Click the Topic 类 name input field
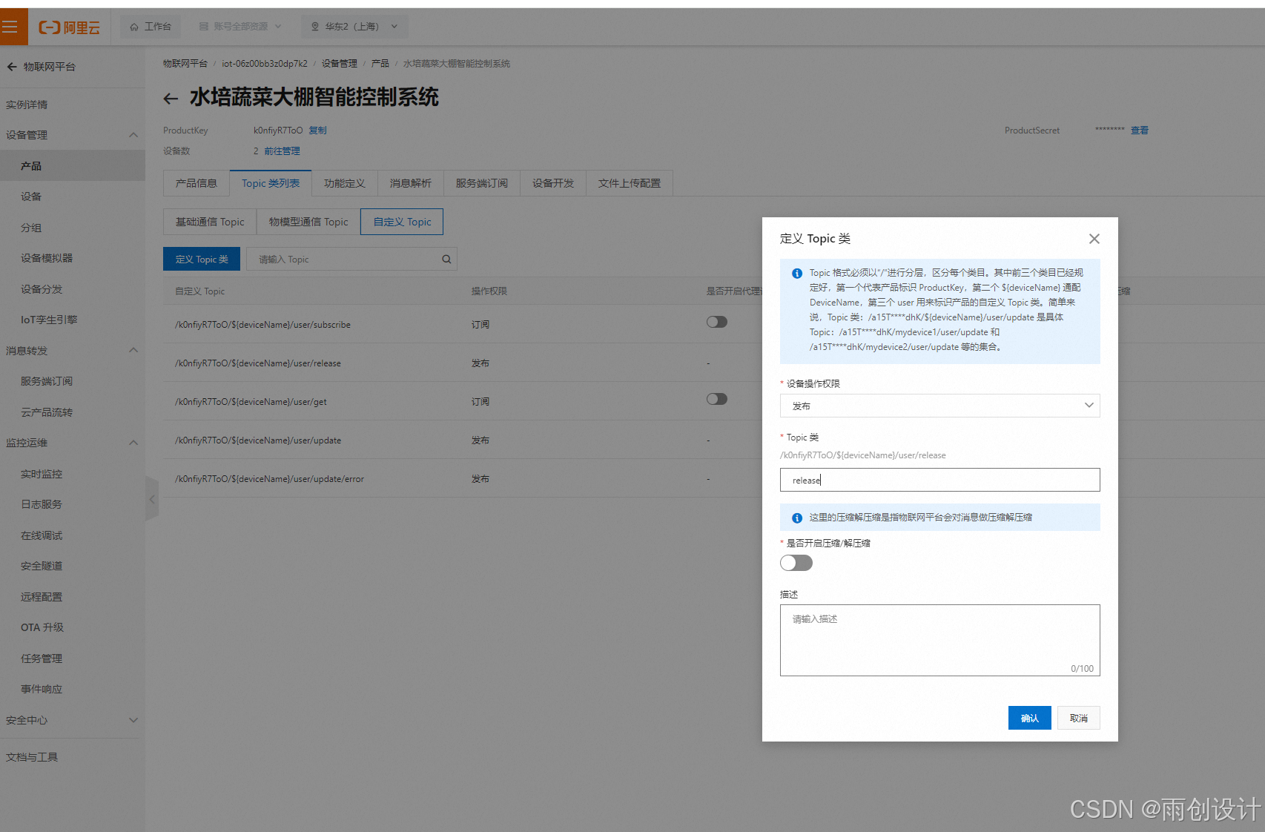 pyautogui.click(x=940, y=480)
